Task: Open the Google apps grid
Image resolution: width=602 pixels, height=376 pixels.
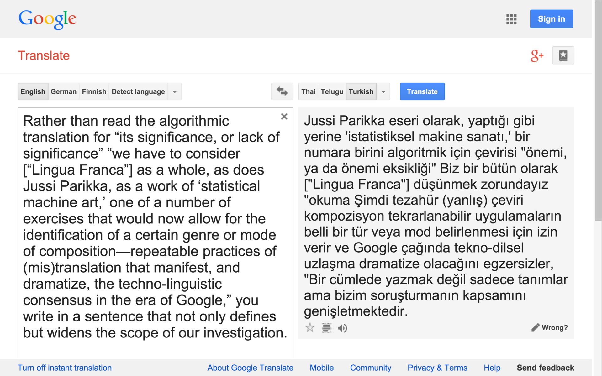Action: click(x=511, y=19)
